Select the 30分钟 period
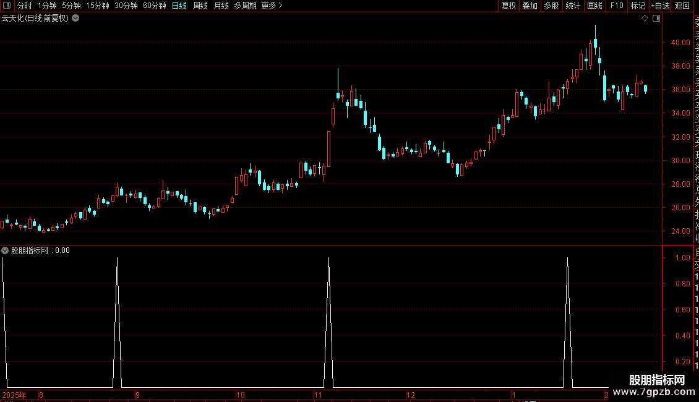The image size is (699, 402). pyautogui.click(x=126, y=6)
